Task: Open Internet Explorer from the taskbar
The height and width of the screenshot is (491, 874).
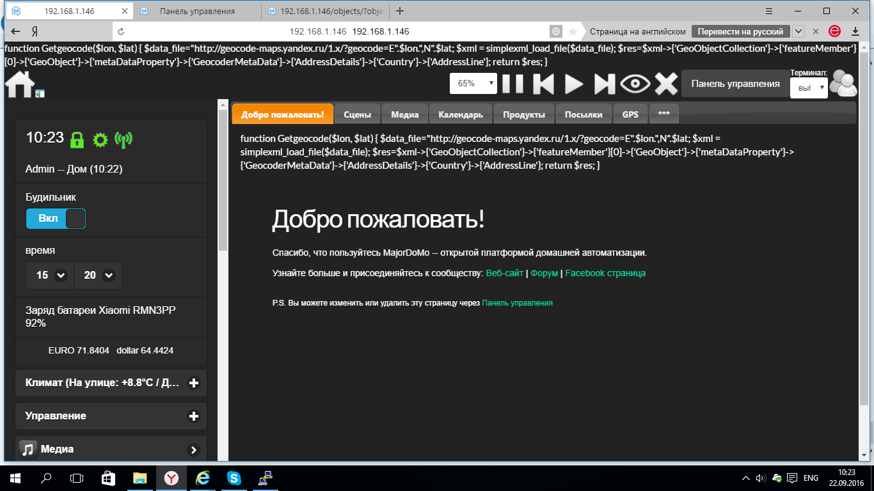Action: click(203, 478)
